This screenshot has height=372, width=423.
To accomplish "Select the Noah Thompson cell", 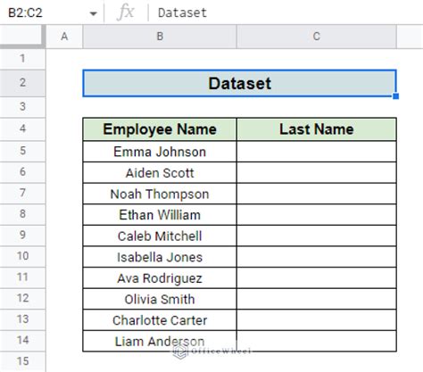I will 160,194.
